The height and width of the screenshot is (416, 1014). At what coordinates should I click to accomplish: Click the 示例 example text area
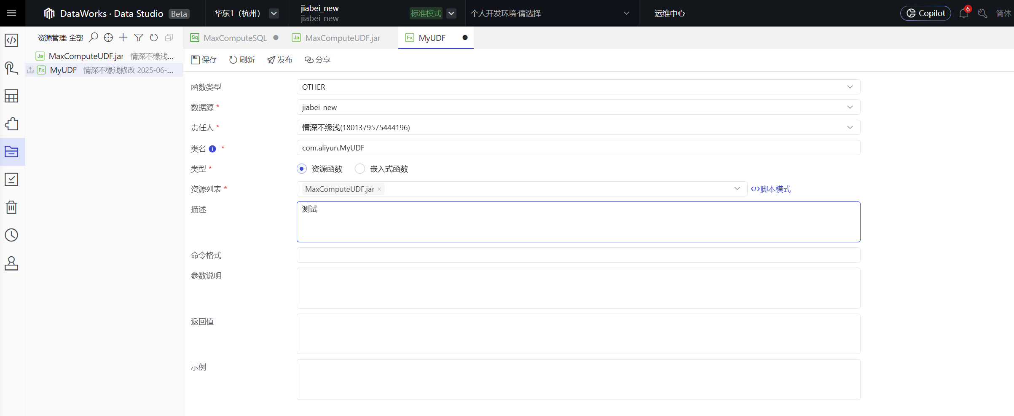coord(578,380)
